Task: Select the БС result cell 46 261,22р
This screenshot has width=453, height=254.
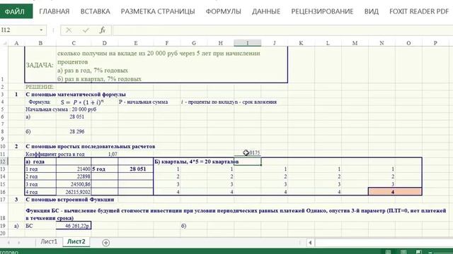Action: (74, 226)
